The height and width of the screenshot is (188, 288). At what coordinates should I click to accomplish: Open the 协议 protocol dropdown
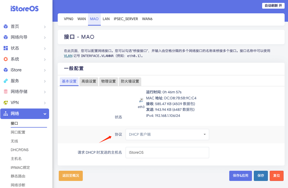click(x=167, y=134)
